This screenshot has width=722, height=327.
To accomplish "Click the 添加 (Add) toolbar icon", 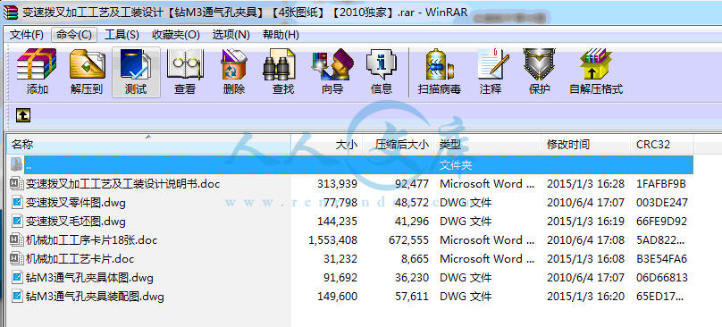I will [37, 65].
